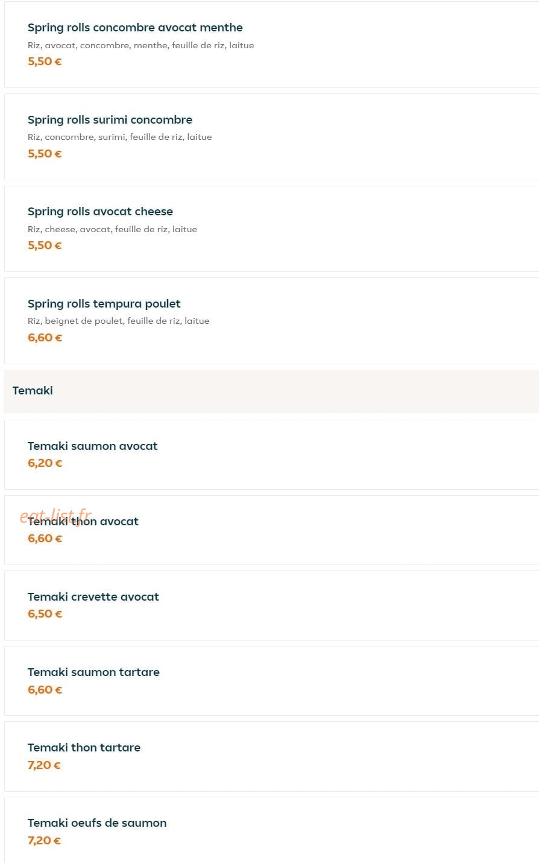Open Spring rolls tempura poulet item
Image resolution: width=539 pixels, height=863 pixels.
271,321
